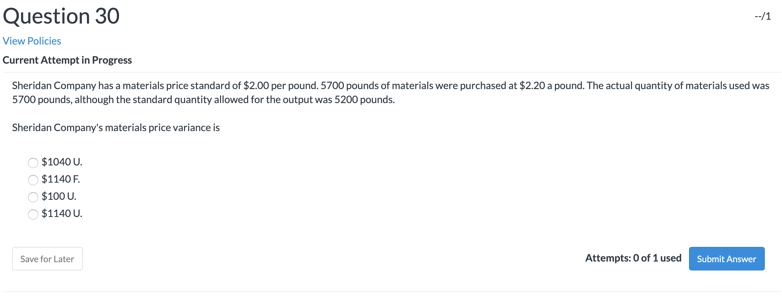Click the Submit Answer button
The height and width of the screenshot is (301, 782).
[726, 259]
